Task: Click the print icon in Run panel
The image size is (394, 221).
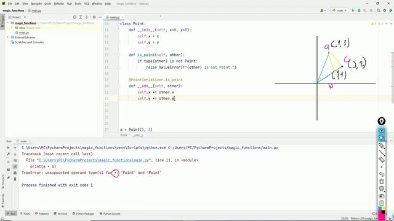Action: pyautogui.click(x=15, y=173)
